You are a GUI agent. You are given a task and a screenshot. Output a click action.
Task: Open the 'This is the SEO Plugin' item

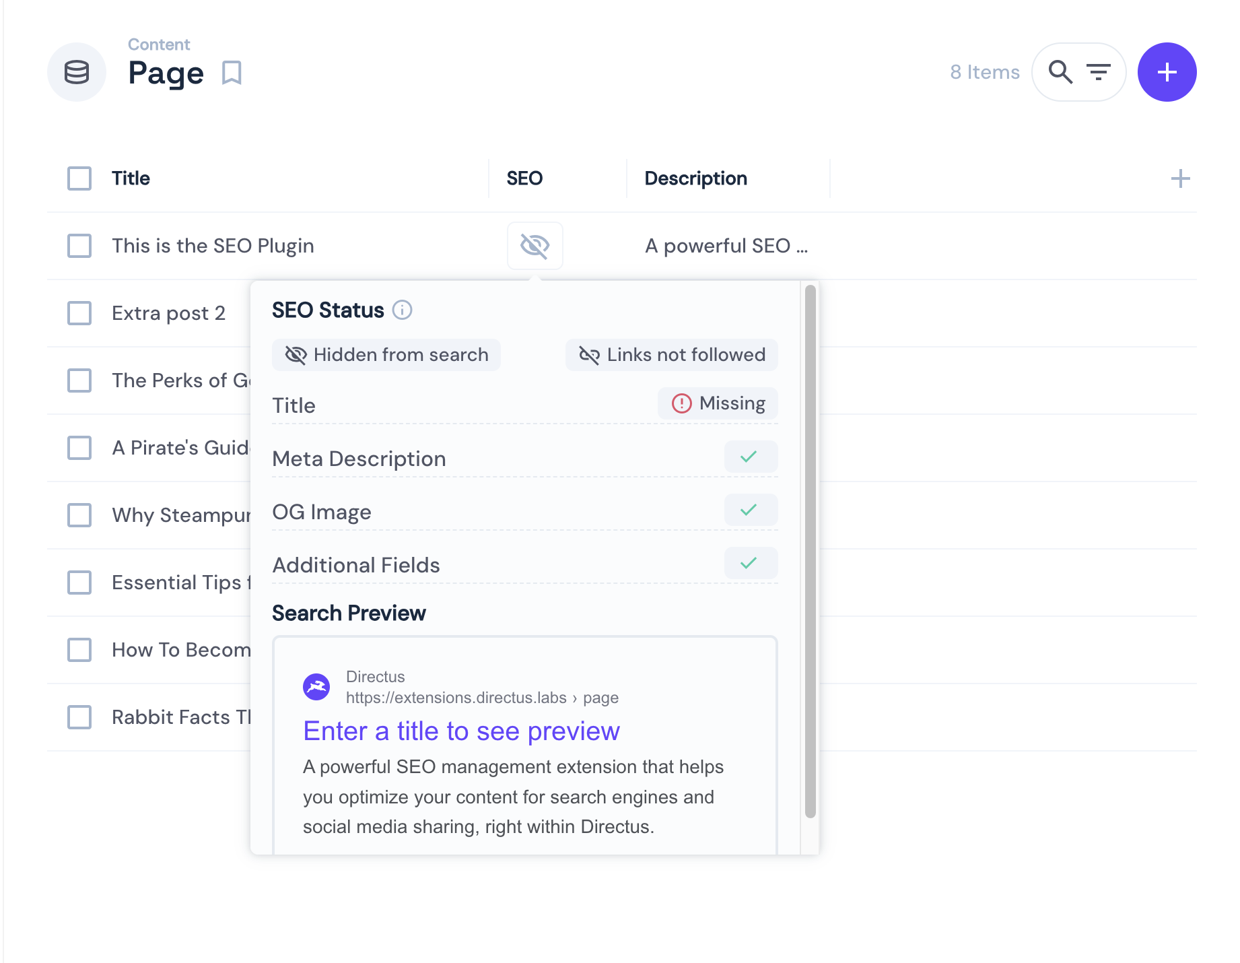coord(213,246)
